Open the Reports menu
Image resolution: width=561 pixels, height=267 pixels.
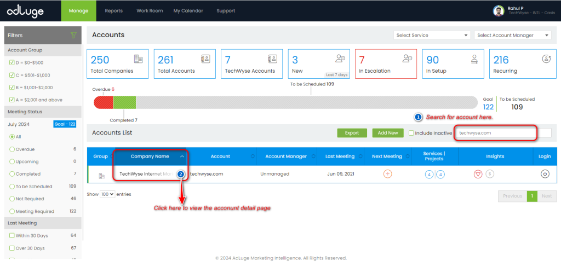(113, 10)
